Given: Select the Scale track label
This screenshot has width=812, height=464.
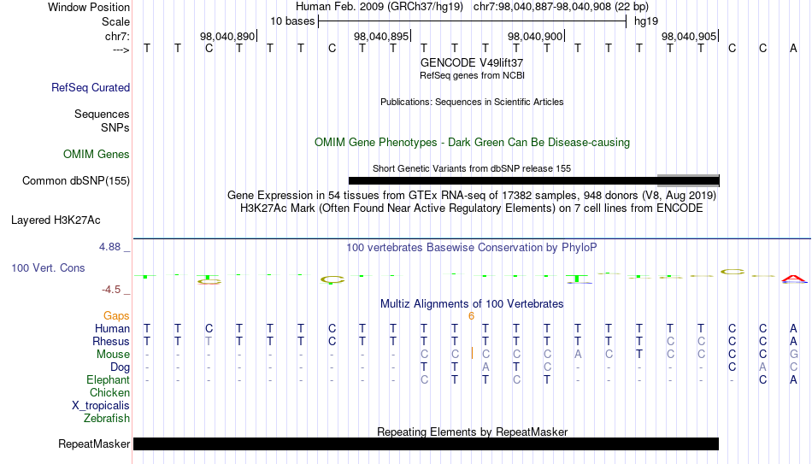Looking at the screenshot, I should pyautogui.click(x=115, y=21).
